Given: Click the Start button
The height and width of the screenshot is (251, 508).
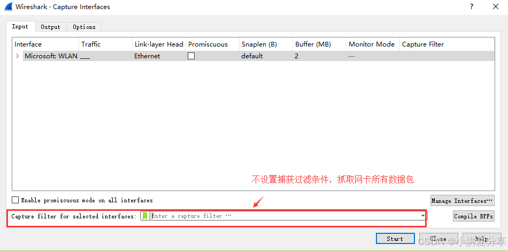Looking at the screenshot, I should pos(395,239).
